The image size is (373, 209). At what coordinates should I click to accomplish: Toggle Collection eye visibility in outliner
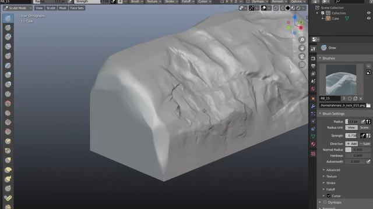click(368, 13)
